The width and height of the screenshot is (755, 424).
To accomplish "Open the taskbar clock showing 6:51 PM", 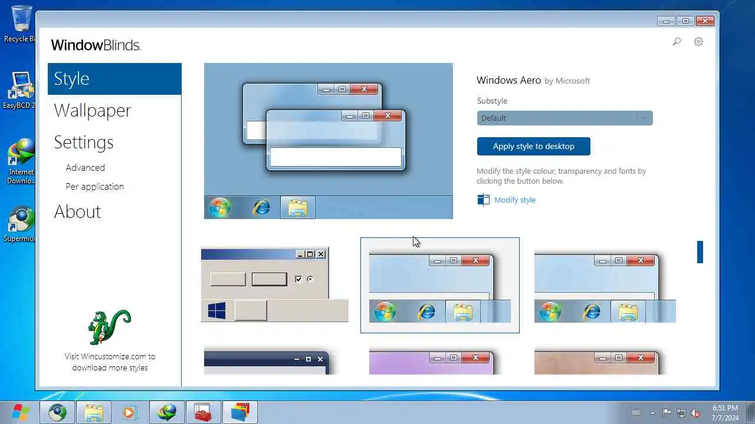I will click(x=725, y=412).
